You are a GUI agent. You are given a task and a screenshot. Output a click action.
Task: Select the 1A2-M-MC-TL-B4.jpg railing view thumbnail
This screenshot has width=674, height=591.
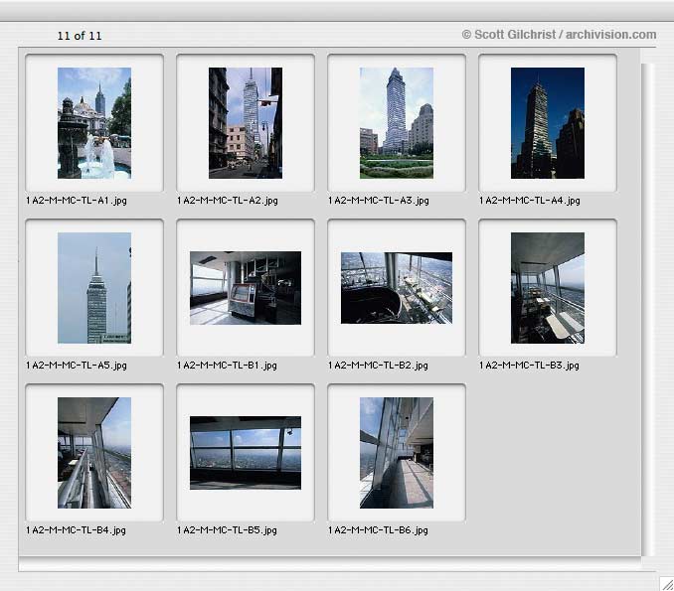(94, 453)
